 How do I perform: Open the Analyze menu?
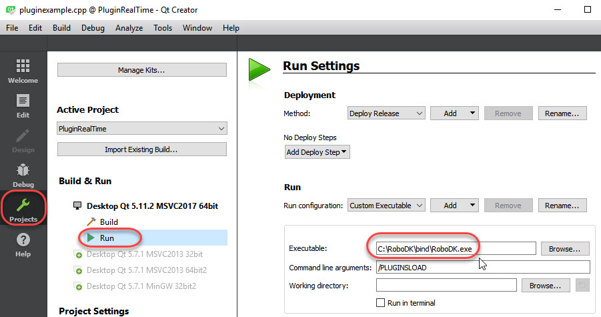(129, 28)
